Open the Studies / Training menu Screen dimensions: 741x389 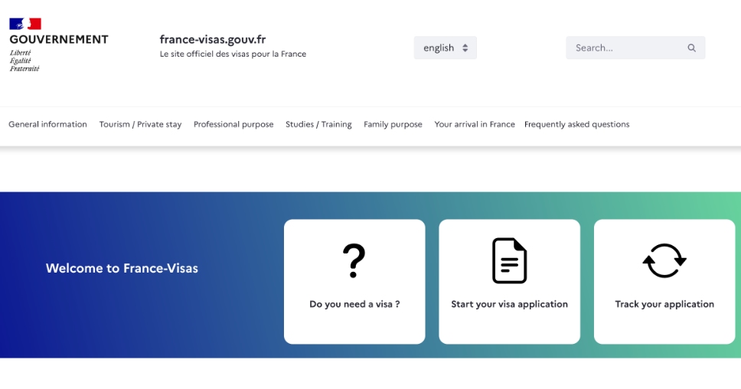tap(318, 124)
